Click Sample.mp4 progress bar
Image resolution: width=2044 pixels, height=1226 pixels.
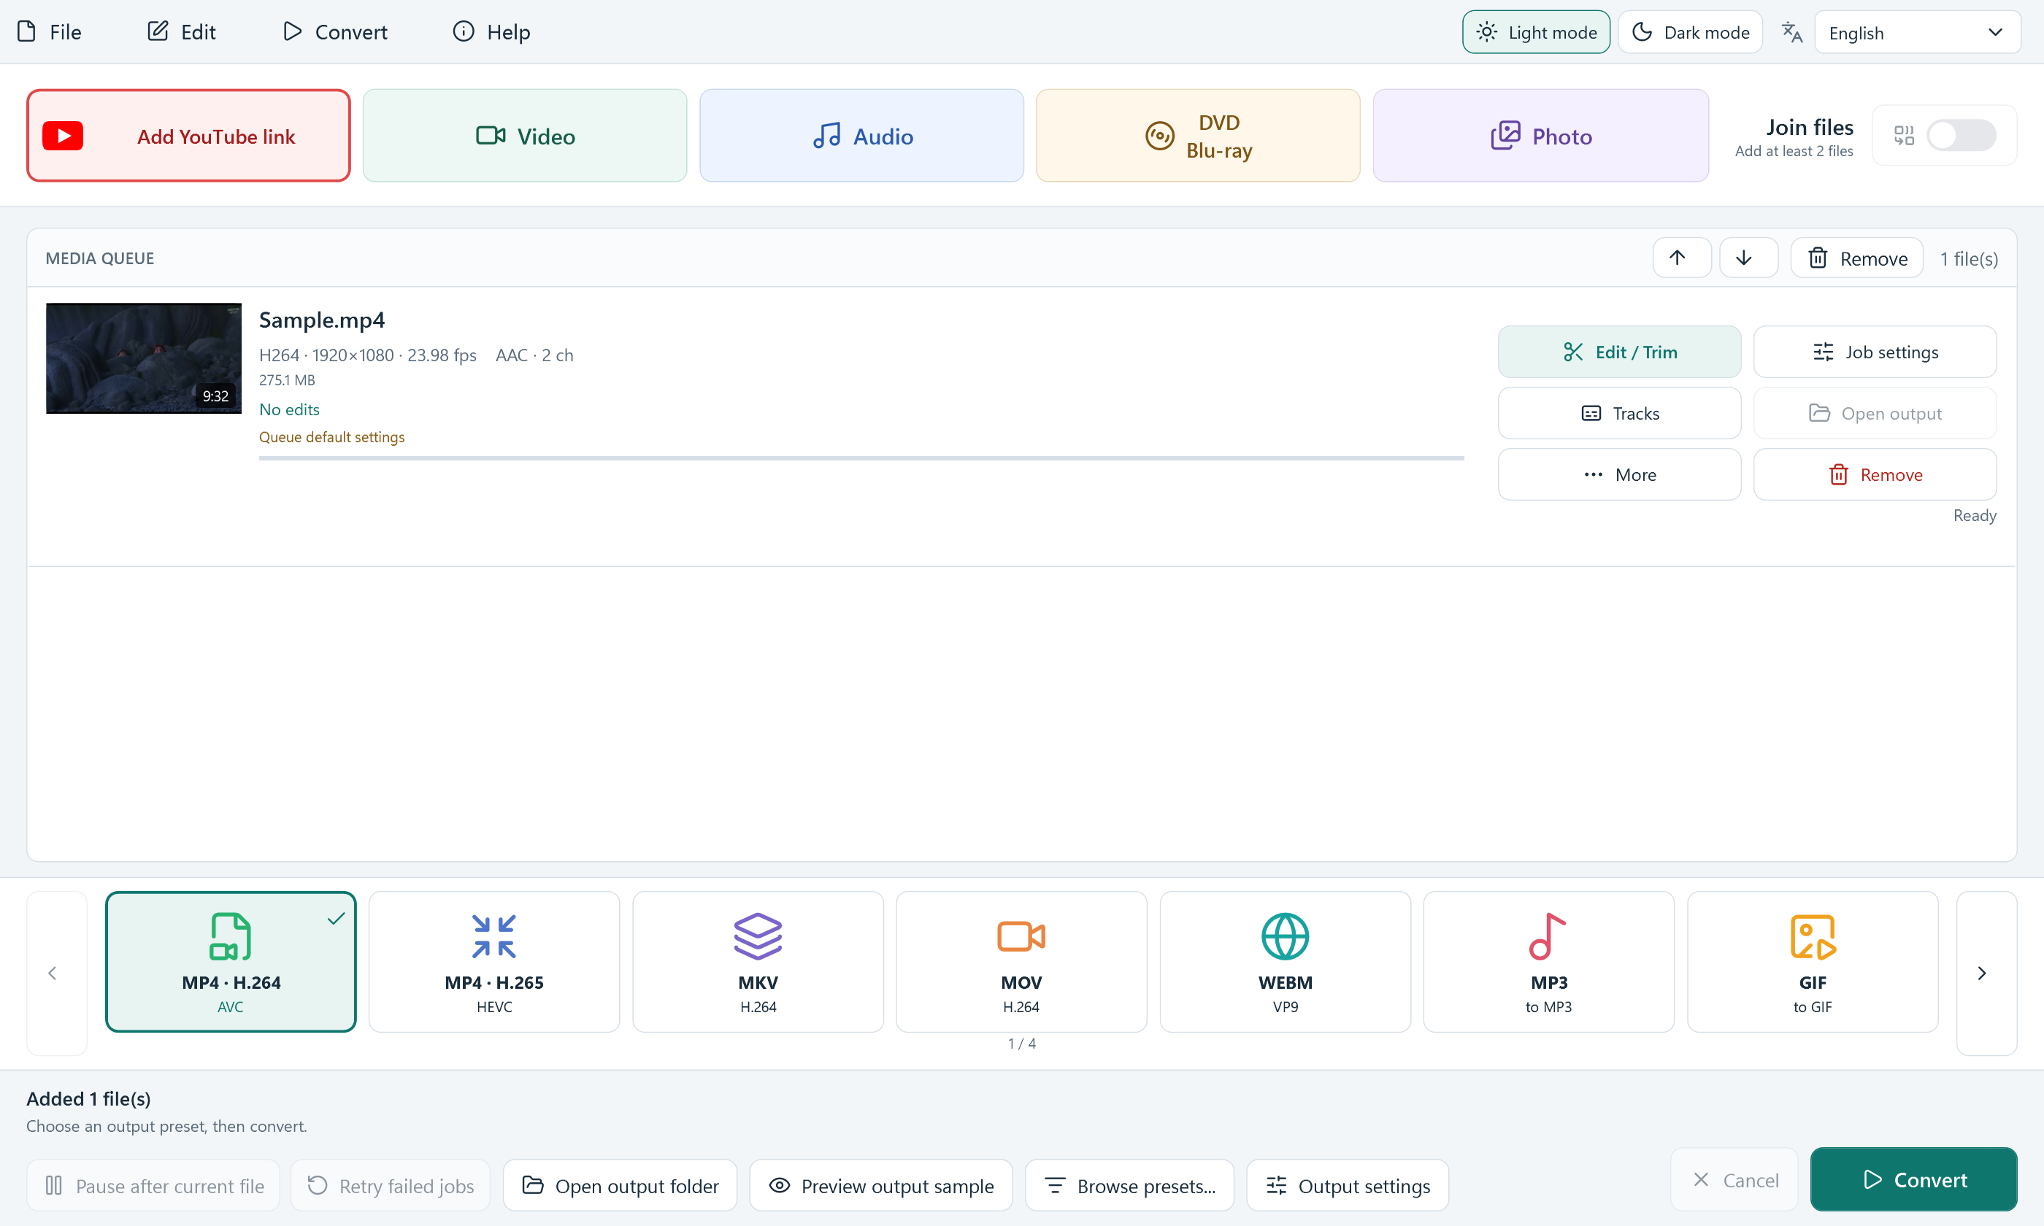pyautogui.click(x=861, y=458)
